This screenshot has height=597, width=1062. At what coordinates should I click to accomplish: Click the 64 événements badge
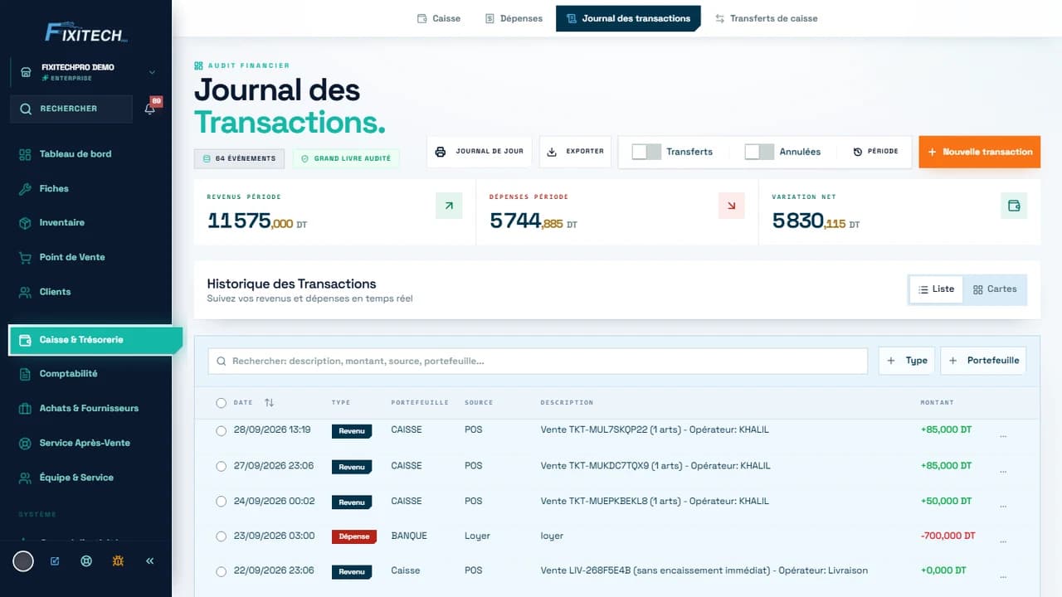coord(239,158)
